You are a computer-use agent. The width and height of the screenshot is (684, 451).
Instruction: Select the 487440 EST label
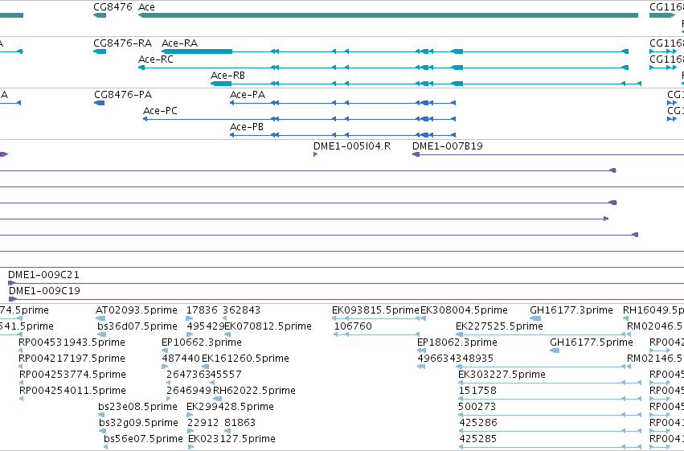click(181, 359)
